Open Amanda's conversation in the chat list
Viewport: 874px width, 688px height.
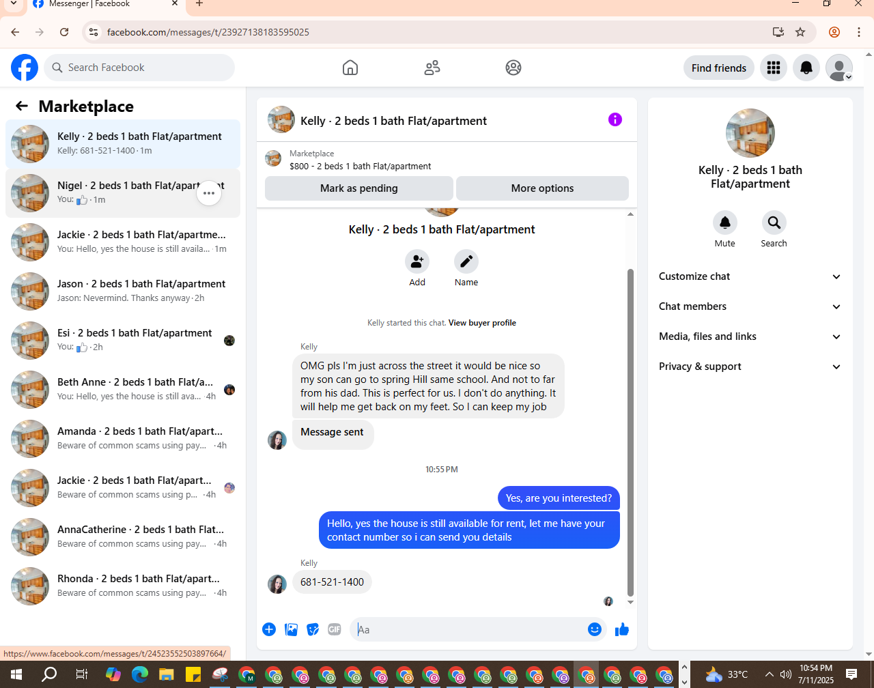(123, 439)
